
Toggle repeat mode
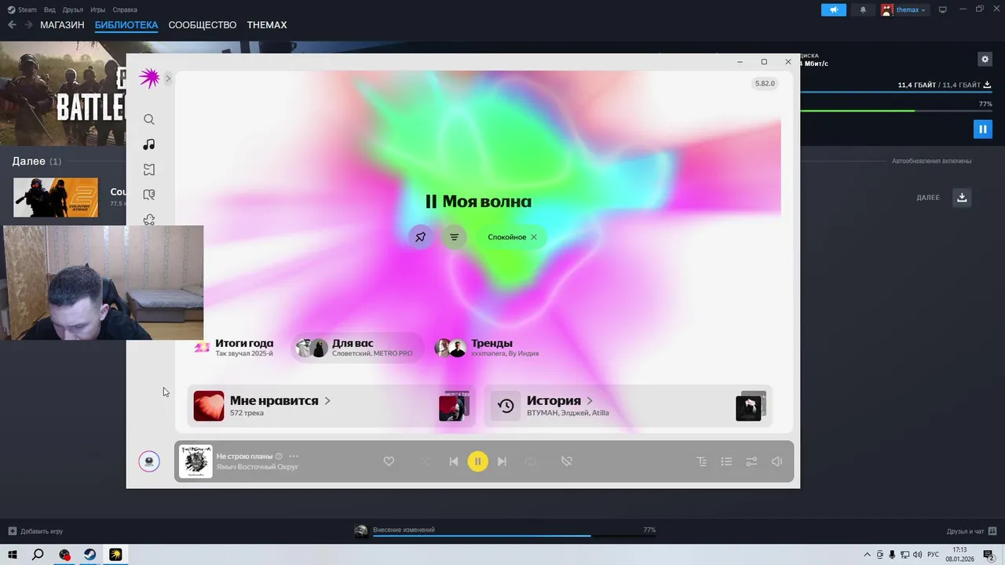tap(530, 461)
